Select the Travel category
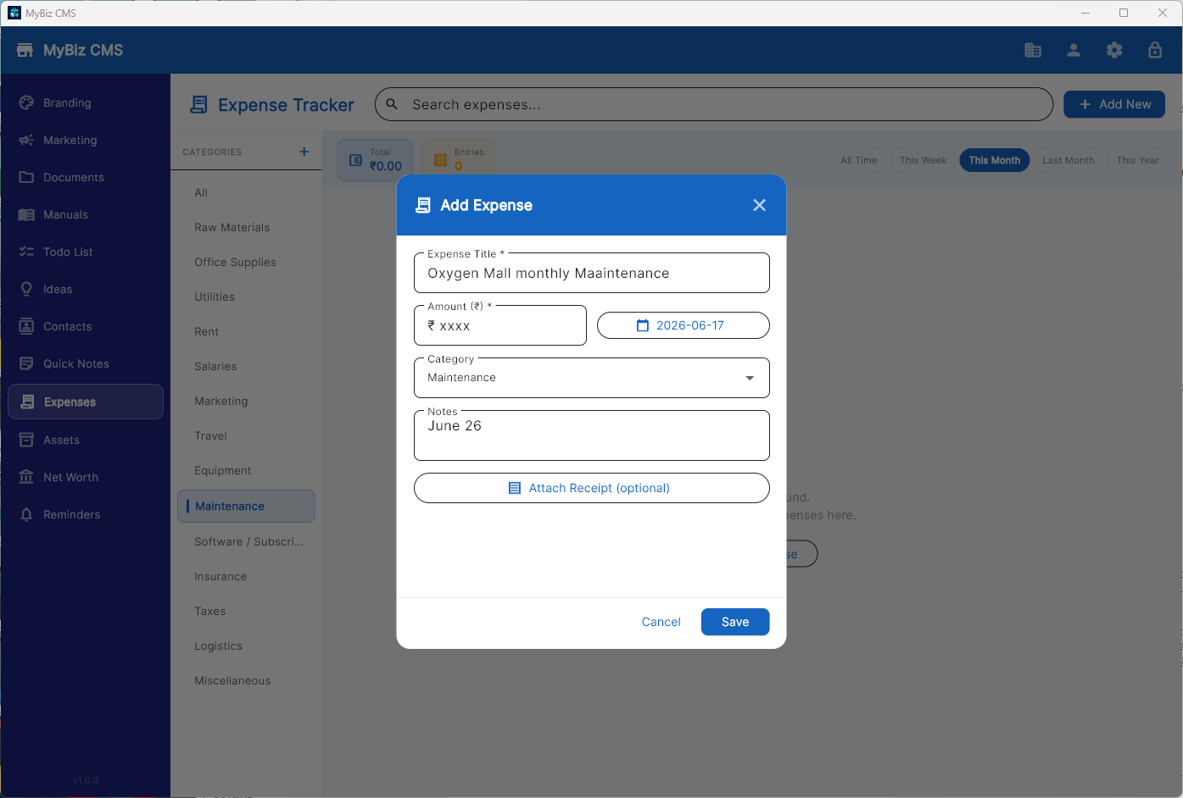Image resolution: width=1183 pixels, height=798 pixels. pyautogui.click(x=246, y=435)
